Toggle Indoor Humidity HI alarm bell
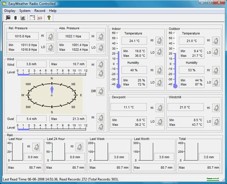Screen dimensions: 227x184 pos(159,70)
